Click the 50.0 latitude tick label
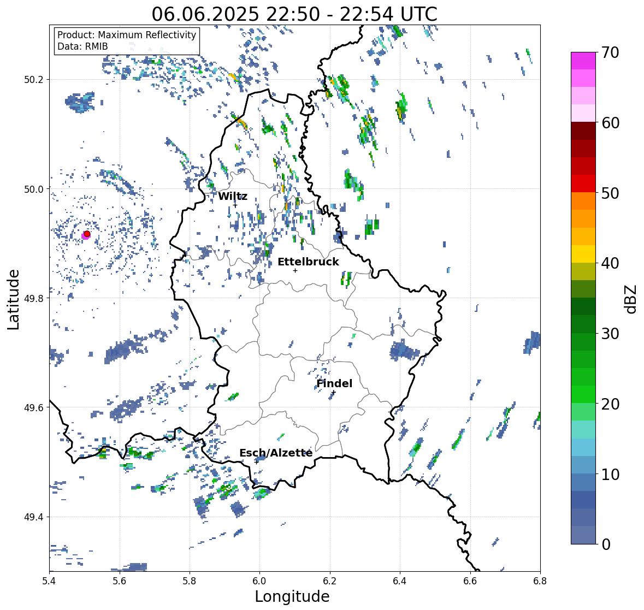Image resolution: width=644 pixels, height=610 pixels. point(34,189)
